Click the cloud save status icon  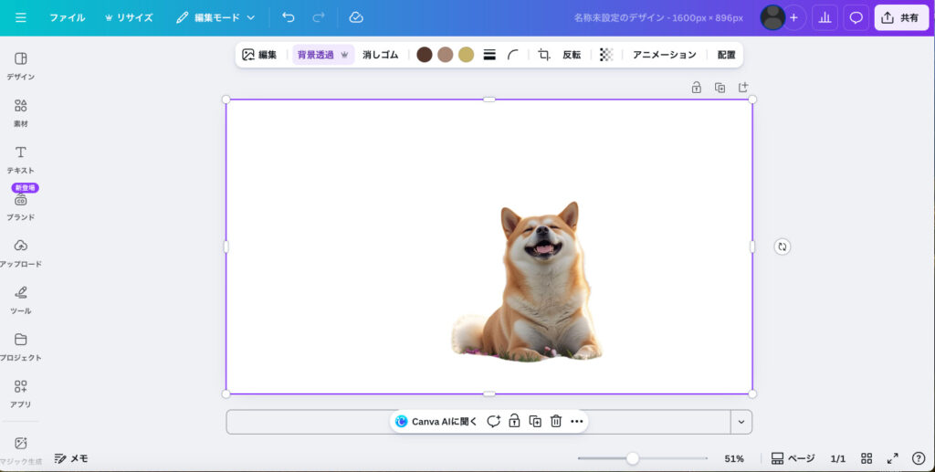click(x=356, y=17)
